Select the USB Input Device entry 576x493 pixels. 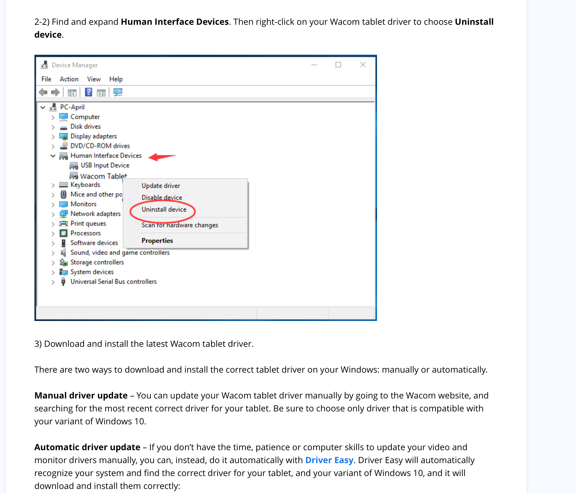105,165
